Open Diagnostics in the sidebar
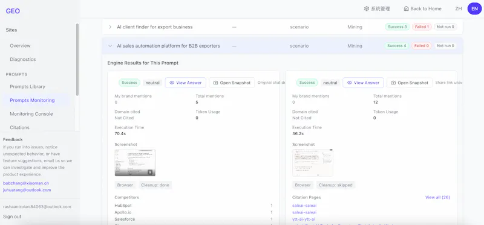Viewport: 484px width, 225px height. point(23,59)
